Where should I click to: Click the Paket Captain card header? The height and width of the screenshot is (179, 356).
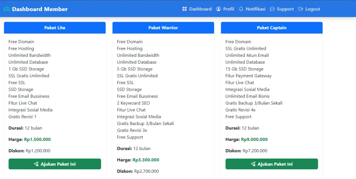point(272,28)
